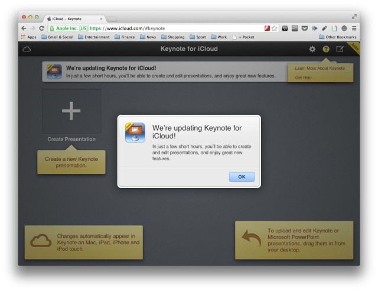This screenshot has width=378, height=291.
Task: Click the pencil extension icon
Action: [x=324, y=28]
